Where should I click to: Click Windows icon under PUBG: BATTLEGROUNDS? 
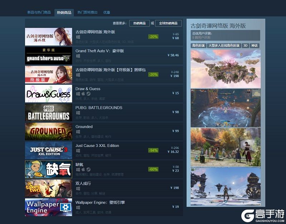pos(78,113)
